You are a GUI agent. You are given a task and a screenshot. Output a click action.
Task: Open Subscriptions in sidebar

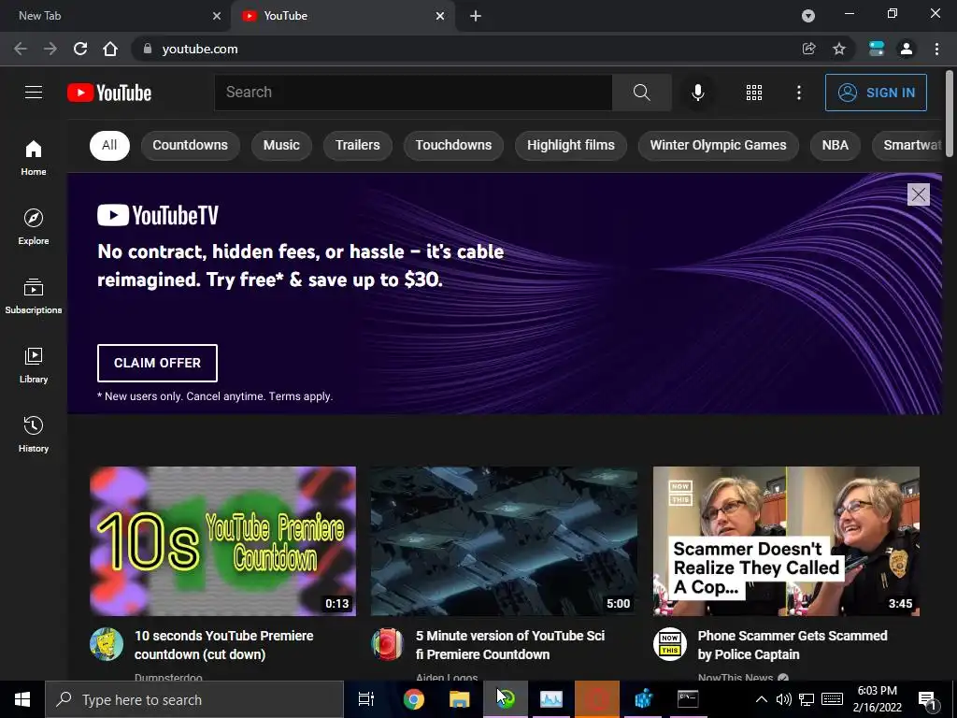[x=34, y=295]
